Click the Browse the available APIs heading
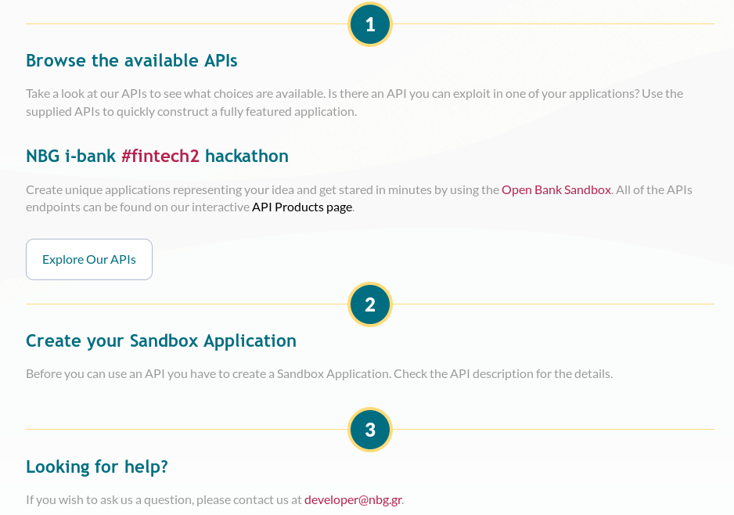The image size is (734, 515). click(x=131, y=60)
